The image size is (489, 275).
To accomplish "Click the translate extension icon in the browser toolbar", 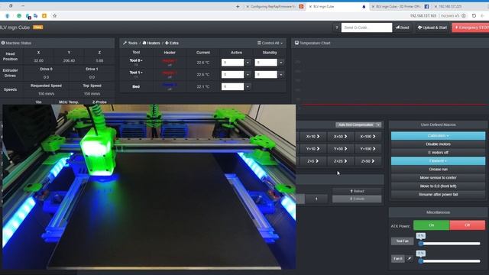I will [x=36, y=15].
